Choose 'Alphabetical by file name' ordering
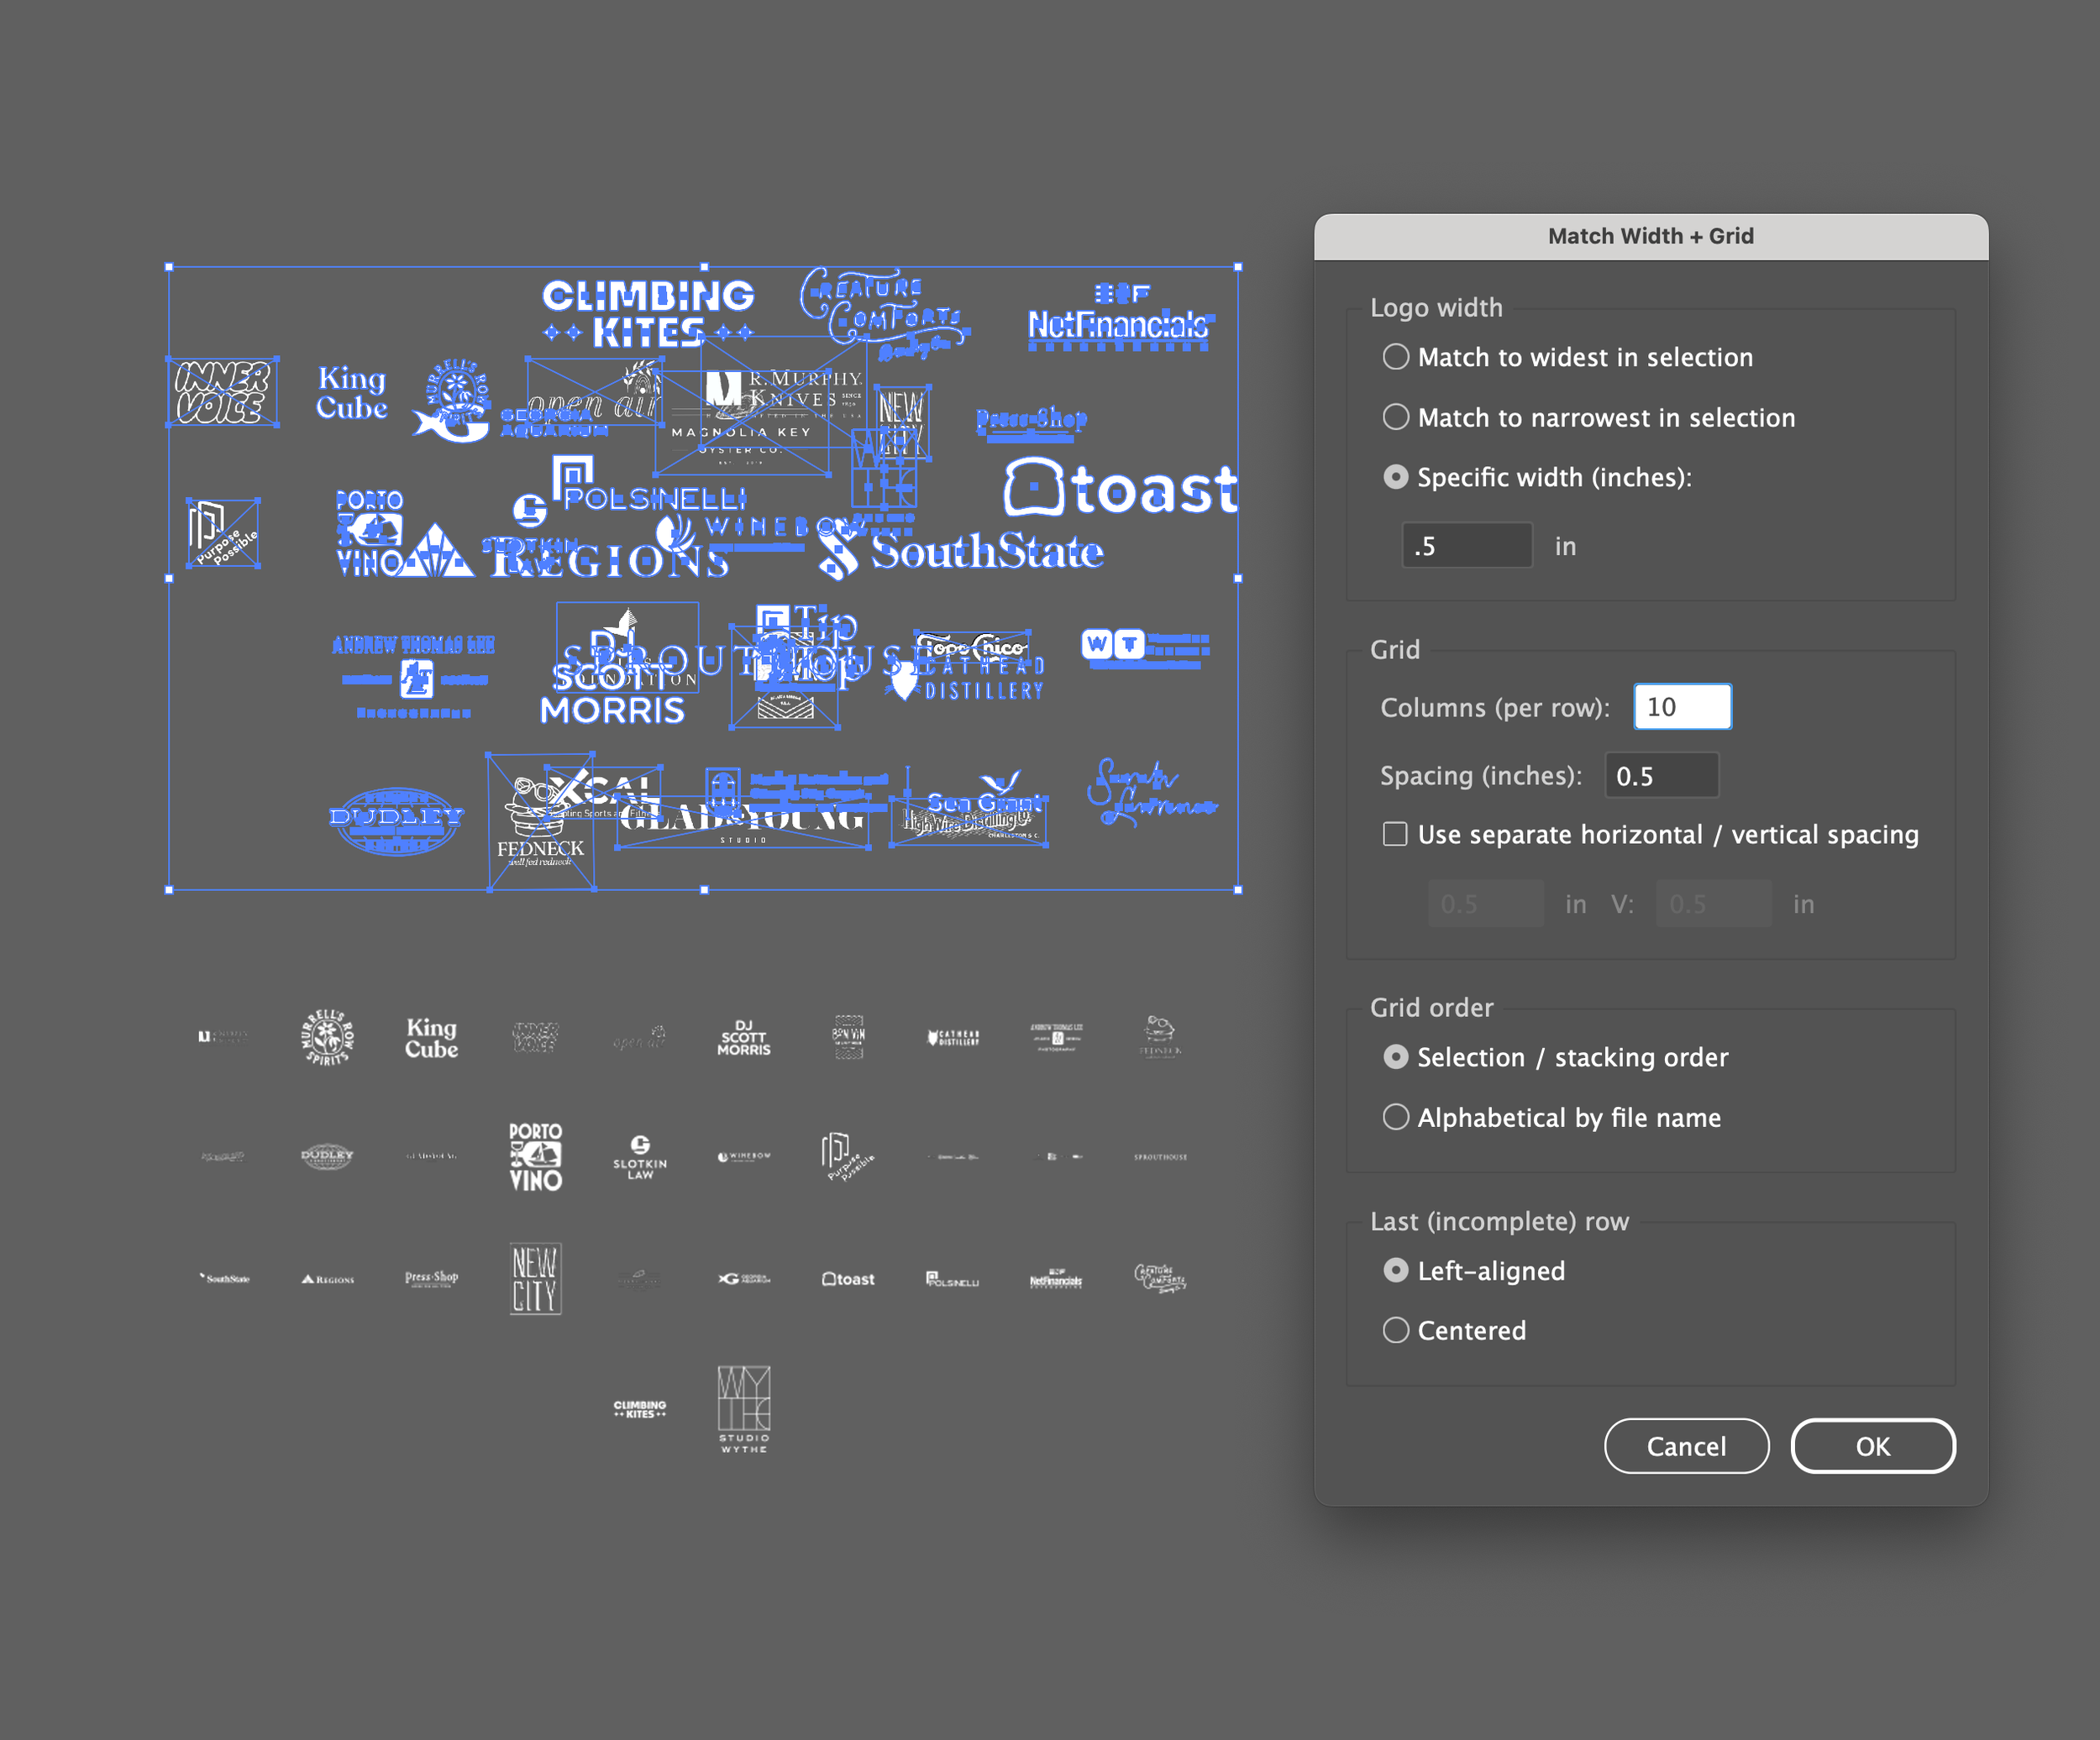This screenshot has height=1740, width=2100. pyautogui.click(x=1396, y=1117)
